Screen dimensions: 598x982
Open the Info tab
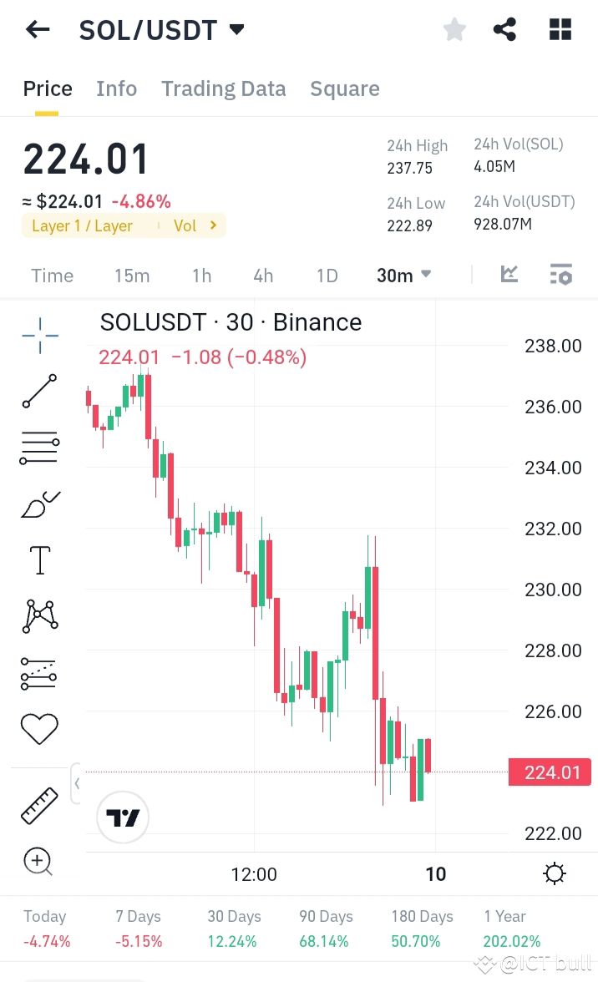[116, 89]
